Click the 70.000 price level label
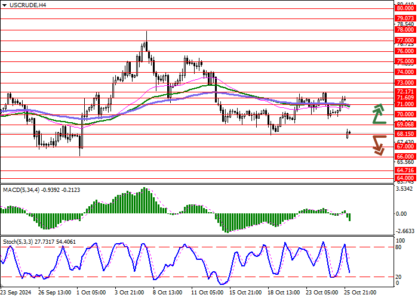The height and width of the screenshot is (298, 418). (x=405, y=114)
